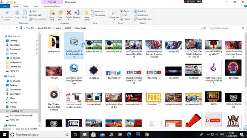Screen dimensions: 247x138
Task: Open Help question mark icon
Action: (x=245, y=6)
